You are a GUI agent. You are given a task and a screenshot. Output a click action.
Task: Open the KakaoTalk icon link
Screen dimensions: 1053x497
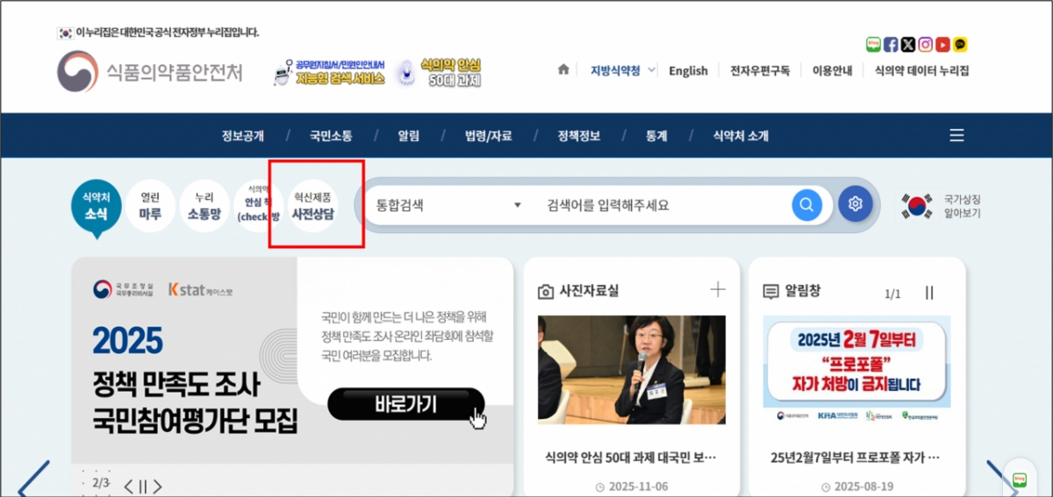(x=961, y=45)
